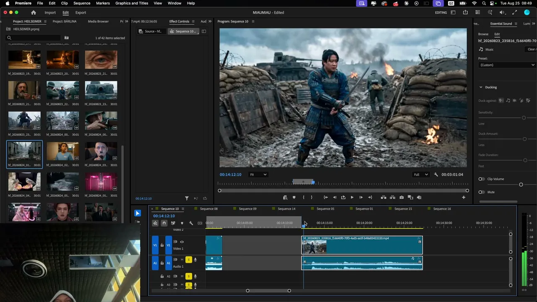Mute the Audio 1 track
Screen dimensions: 537x302
click(x=182, y=260)
